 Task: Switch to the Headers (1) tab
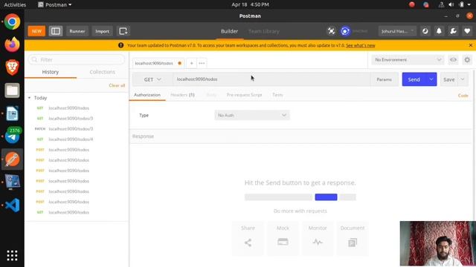[182, 95]
